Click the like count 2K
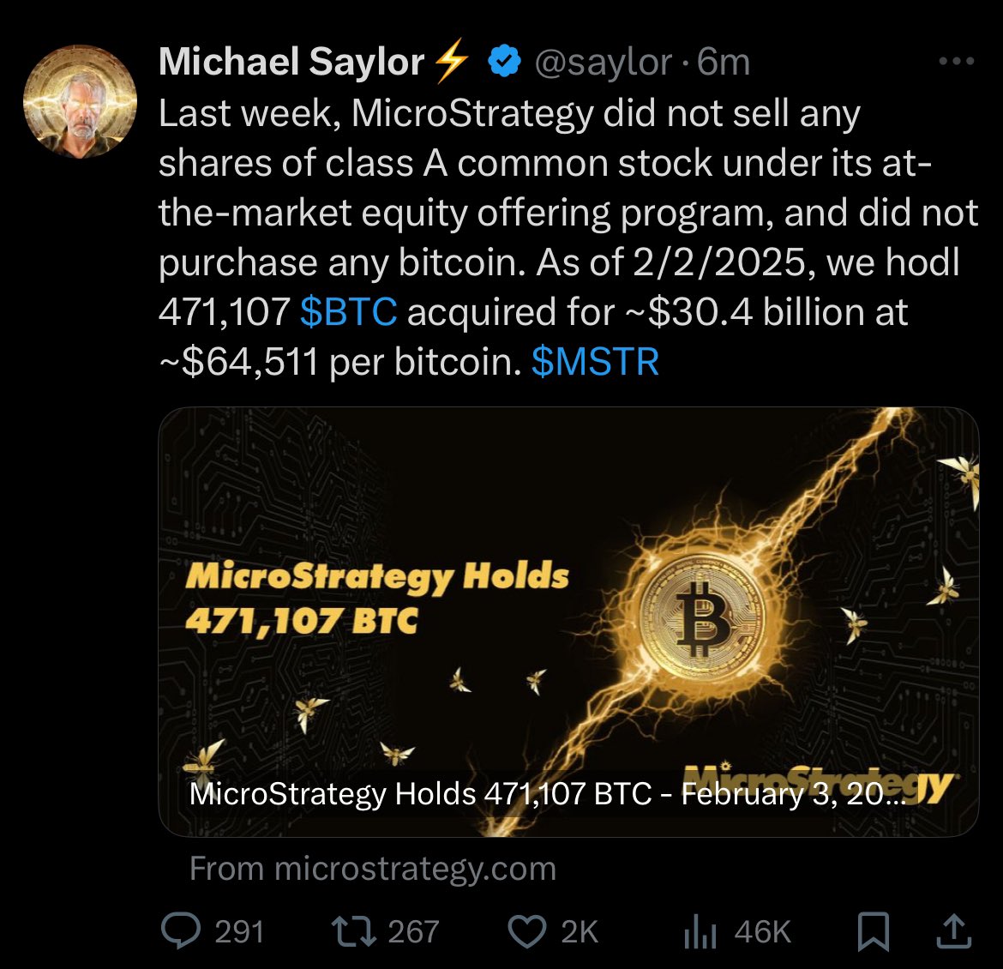The height and width of the screenshot is (969, 1003). 581,930
